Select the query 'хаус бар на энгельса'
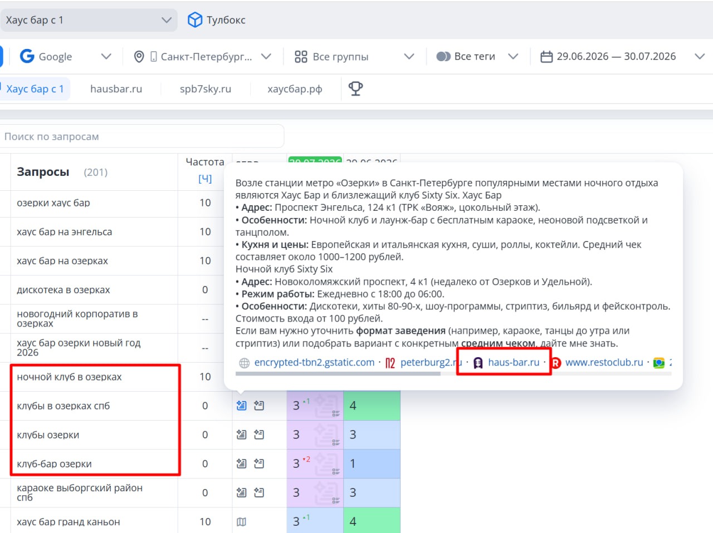 click(65, 232)
